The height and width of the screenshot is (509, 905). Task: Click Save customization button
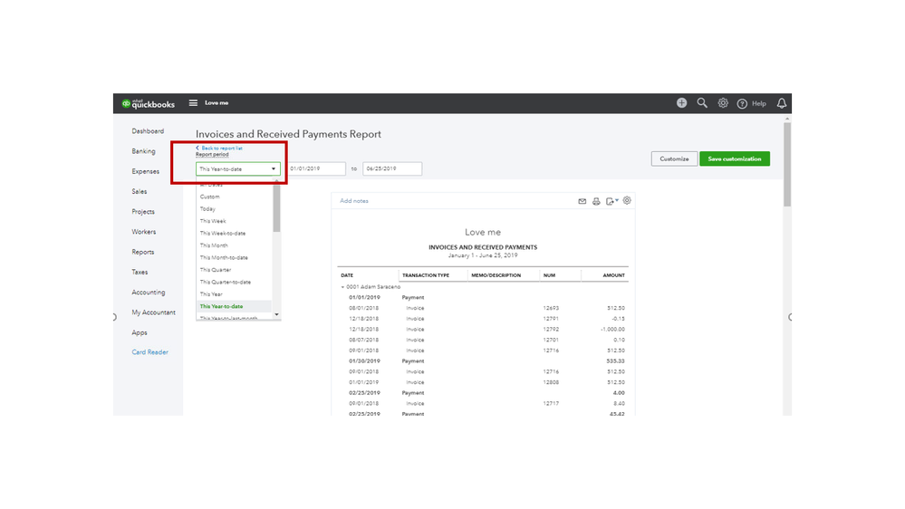click(x=734, y=158)
